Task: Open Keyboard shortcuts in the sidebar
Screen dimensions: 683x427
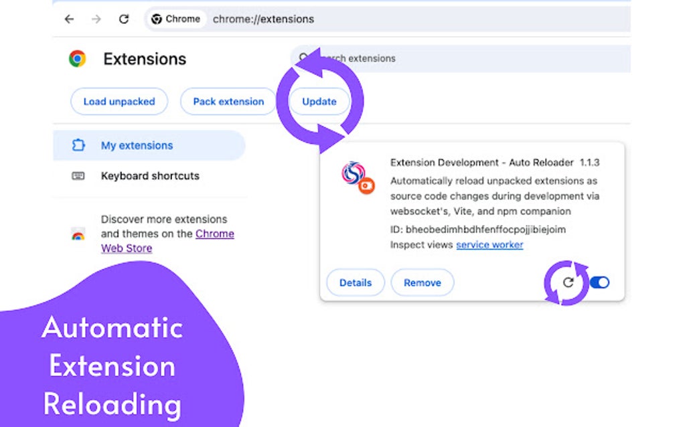Action: tap(149, 176)
